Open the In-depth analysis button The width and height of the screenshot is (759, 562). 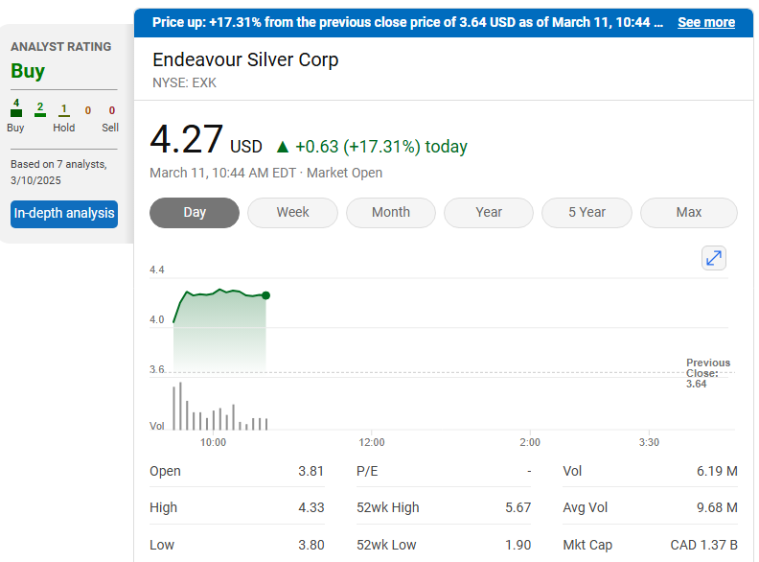point(64,214)
